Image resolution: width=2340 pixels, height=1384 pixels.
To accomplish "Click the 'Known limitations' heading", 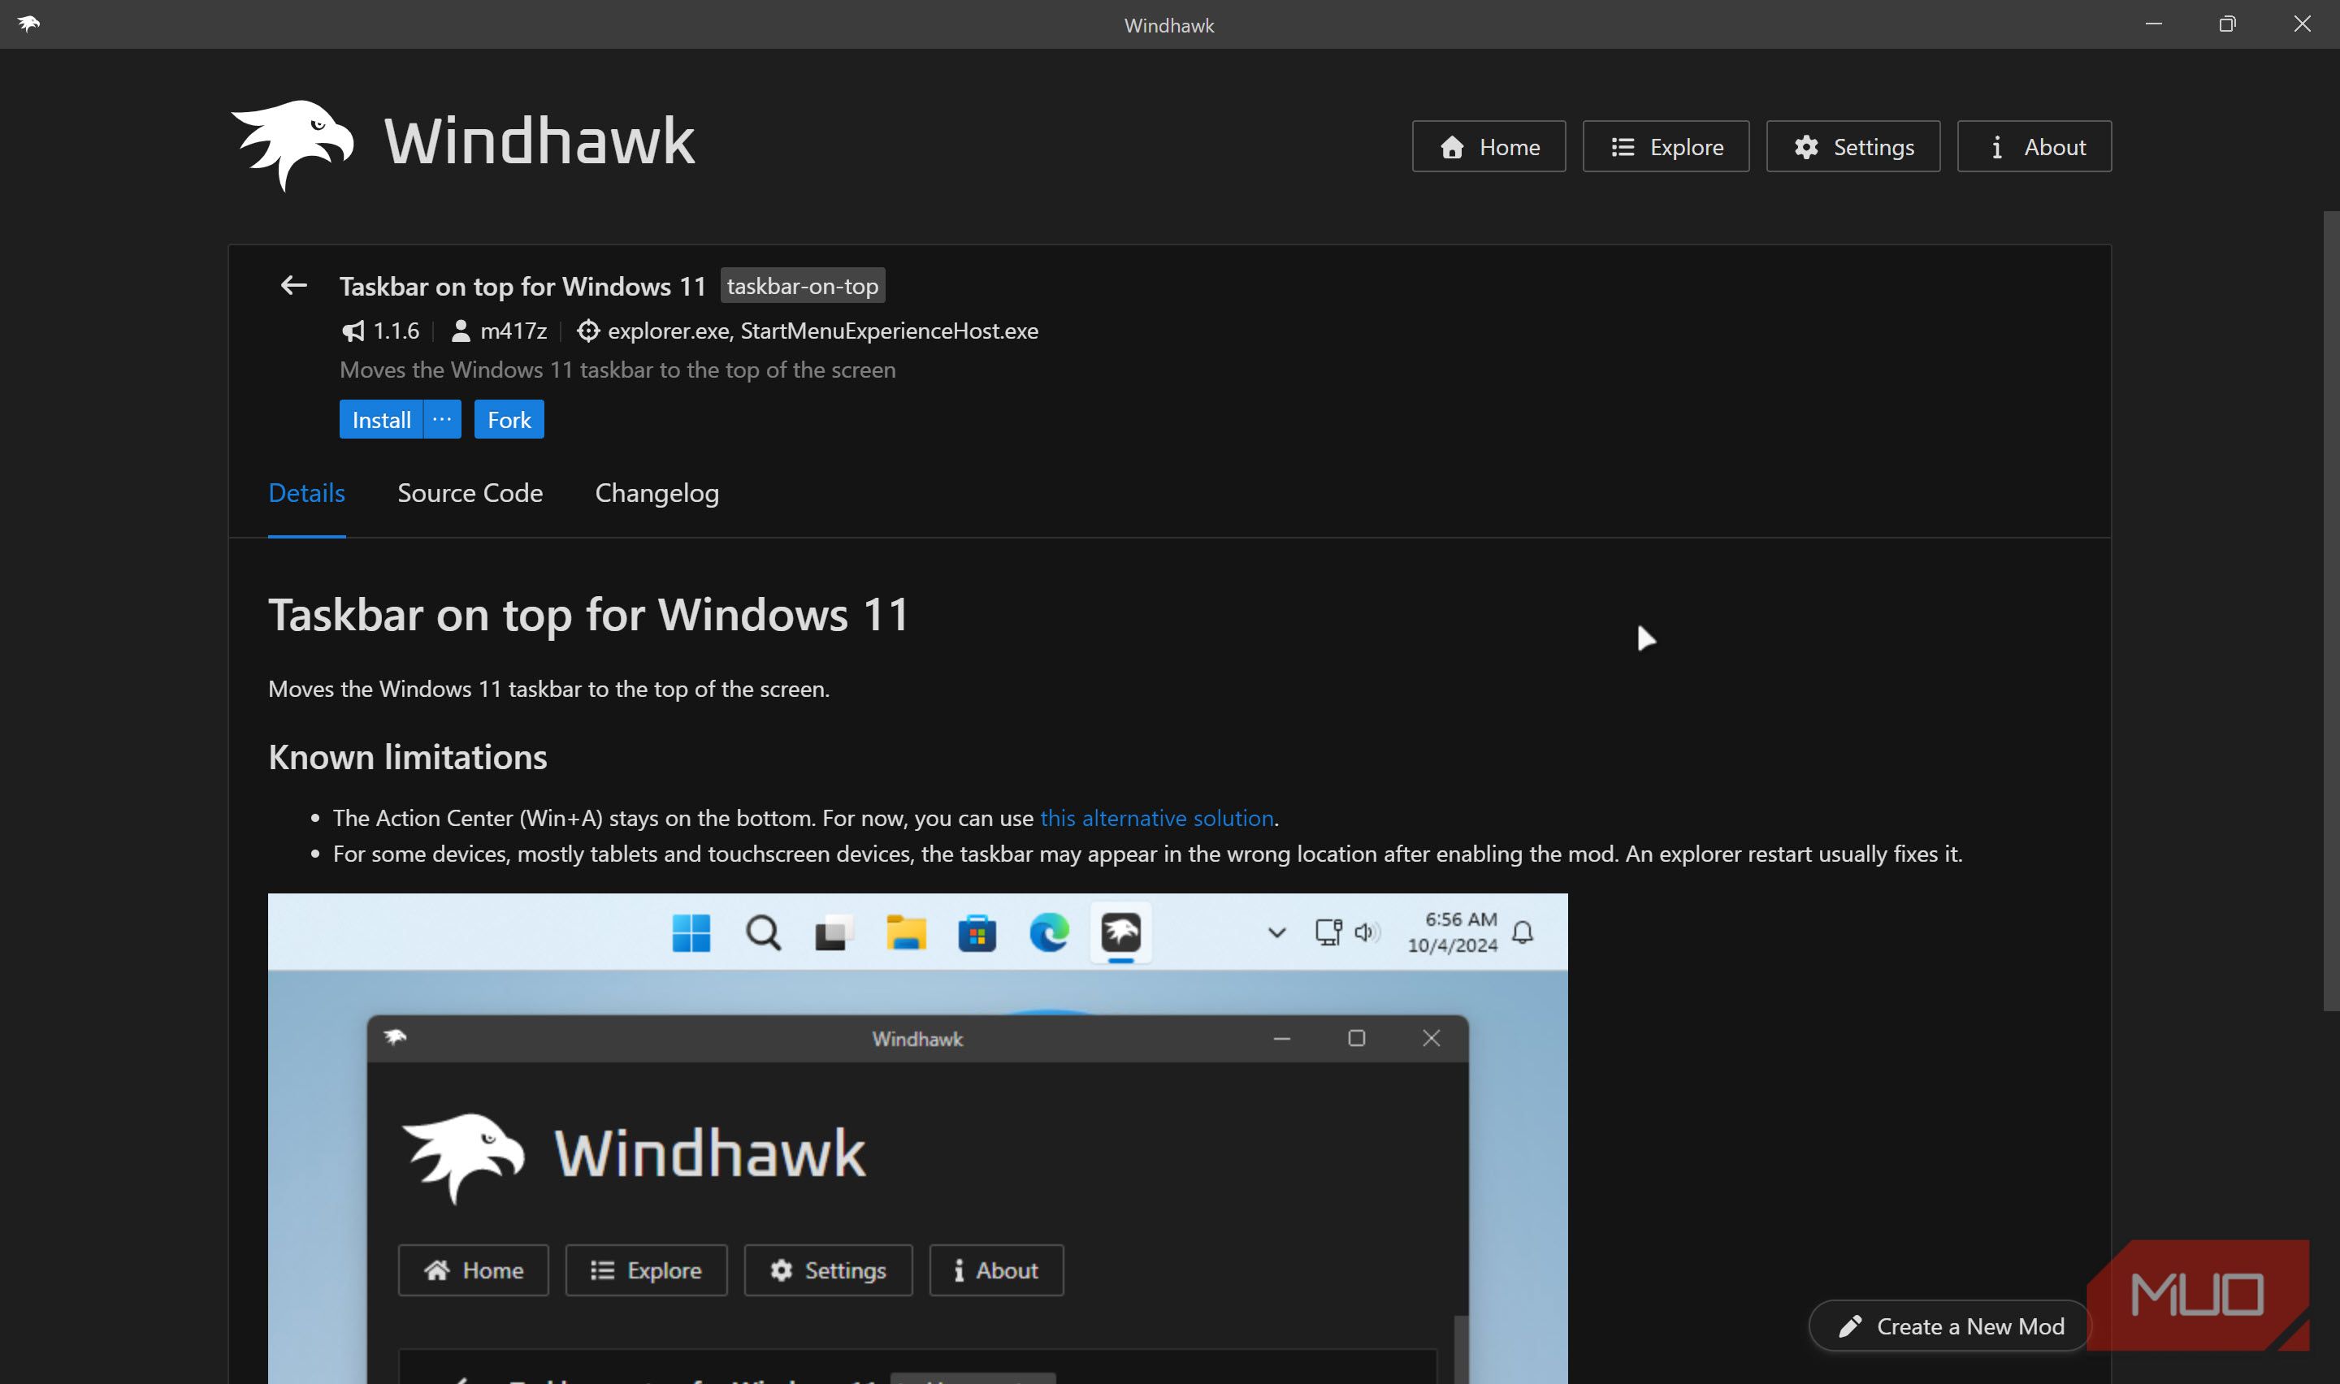I will 408,757.
